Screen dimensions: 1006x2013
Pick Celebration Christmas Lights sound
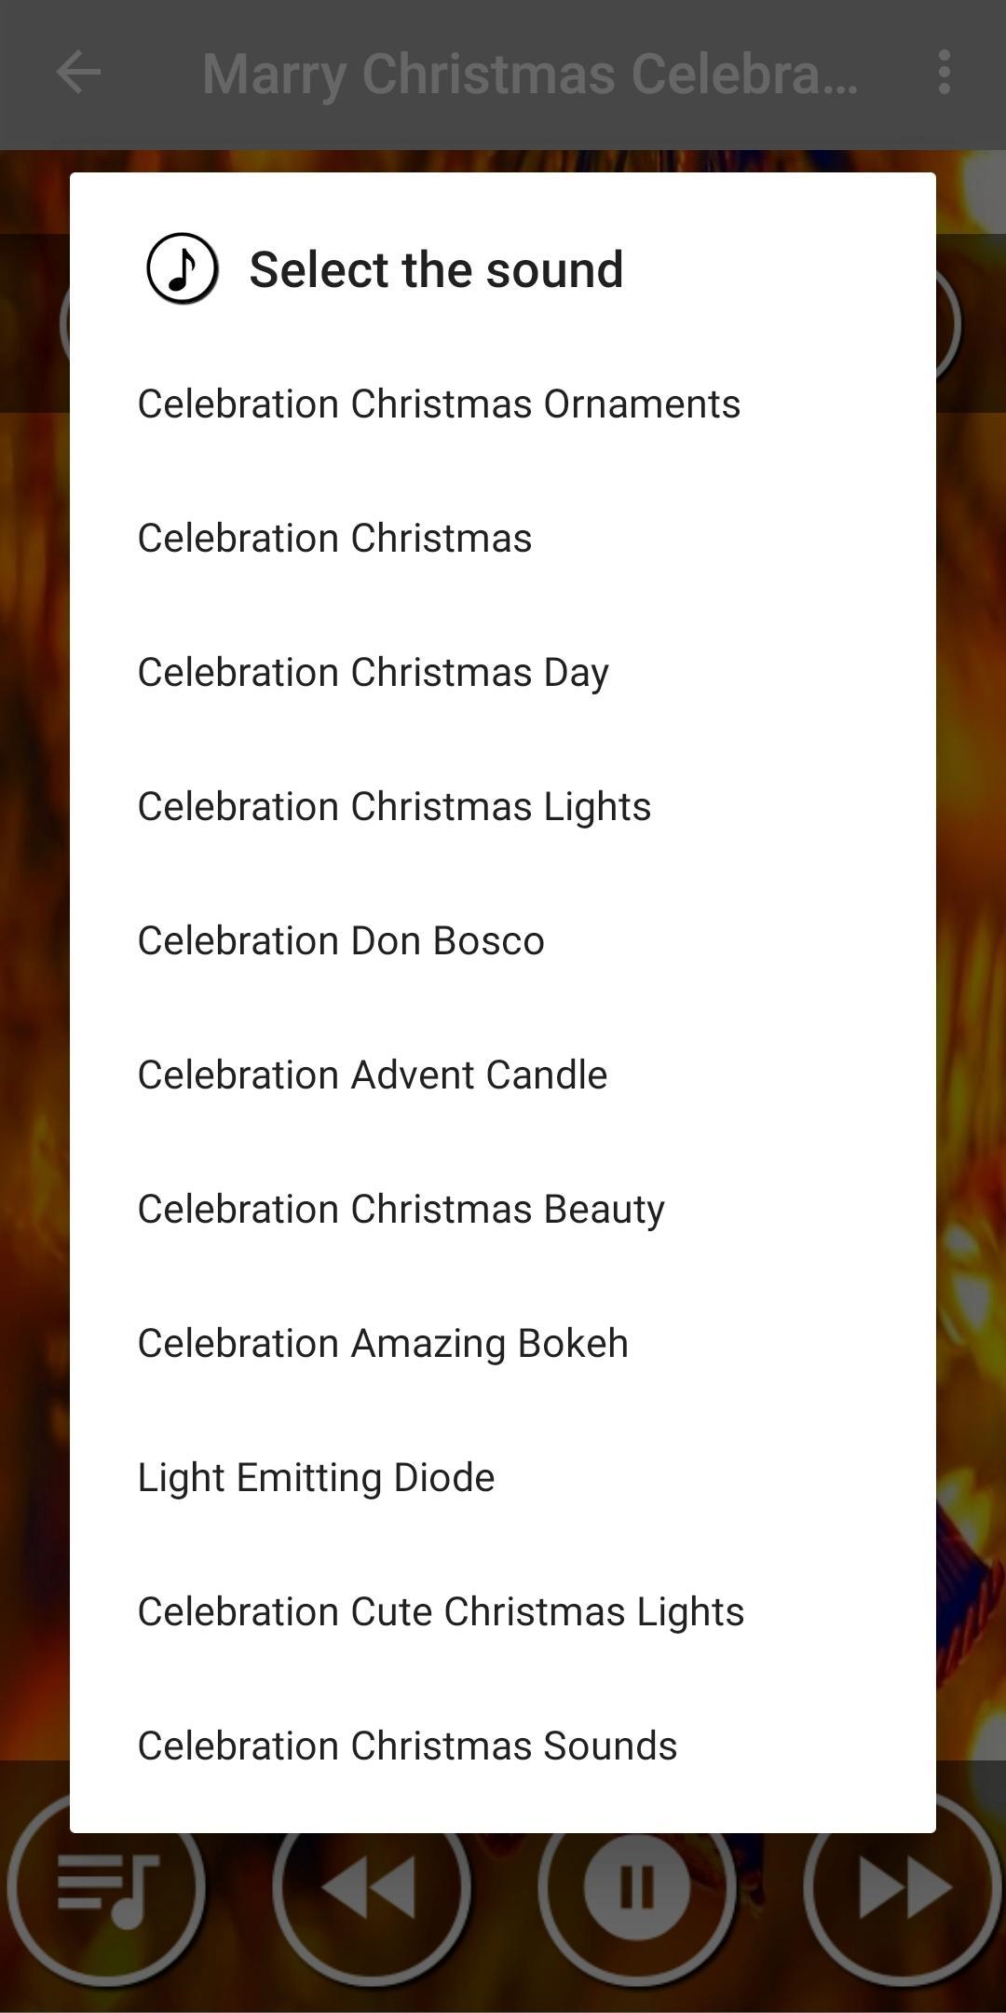(503, 807)
